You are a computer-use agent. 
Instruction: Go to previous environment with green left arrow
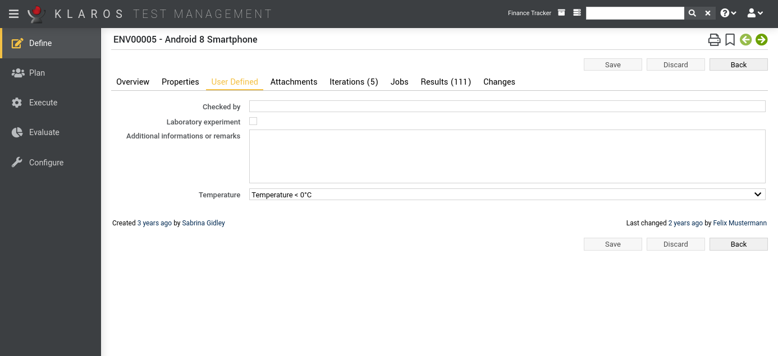pyautogui.click(x=745, y=40)
